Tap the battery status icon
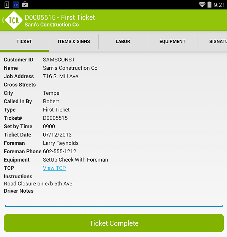This screenshot has width=227, height=237. click(x=210, y=5)
